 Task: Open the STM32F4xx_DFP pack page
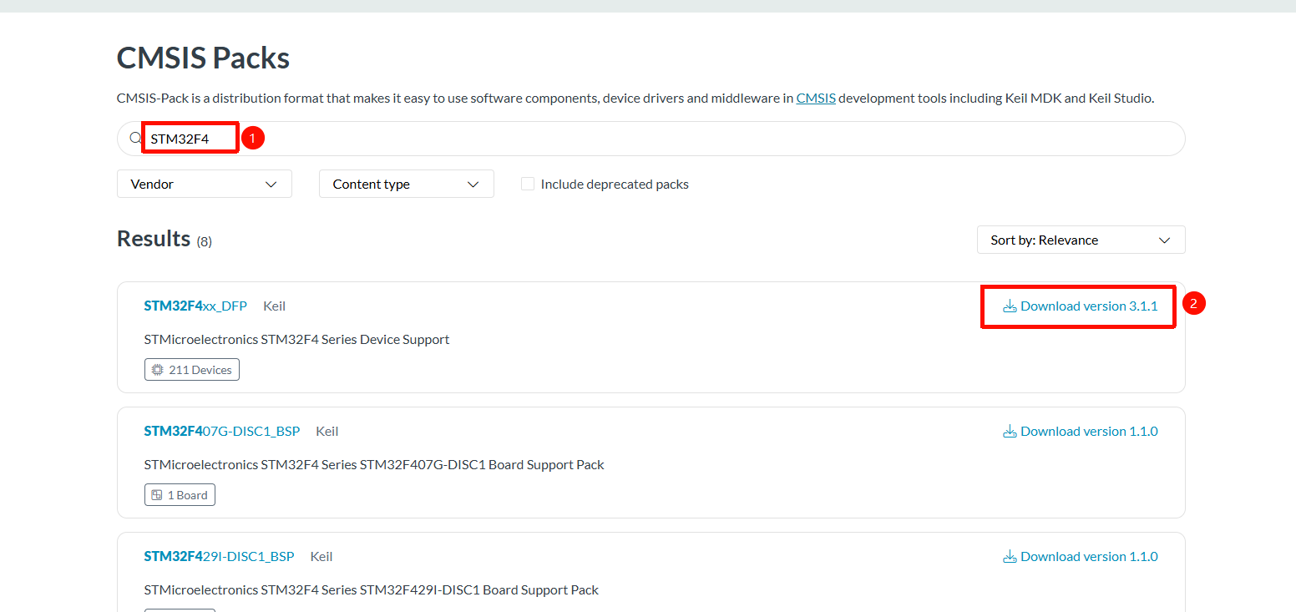coord(195,306)
